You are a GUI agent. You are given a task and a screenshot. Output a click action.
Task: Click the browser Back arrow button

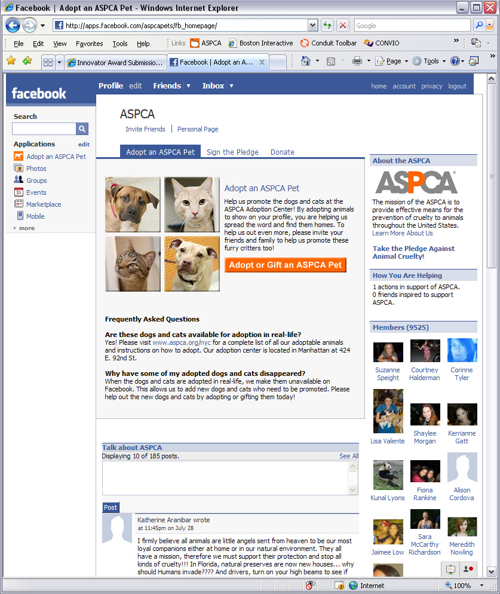(13, 26)
